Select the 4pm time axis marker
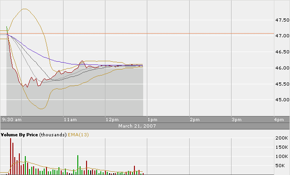 click(x=279, y=120)
